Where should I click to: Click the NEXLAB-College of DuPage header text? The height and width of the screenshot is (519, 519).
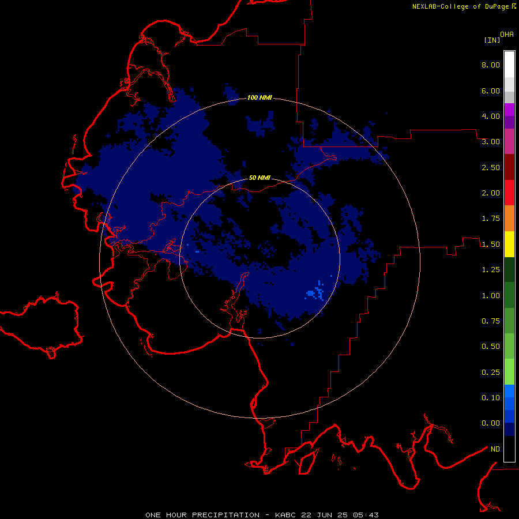pos(460,6)
